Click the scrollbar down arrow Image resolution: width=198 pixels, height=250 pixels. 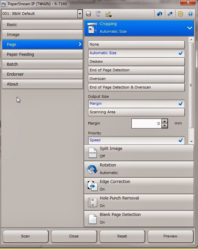[191, 141]
